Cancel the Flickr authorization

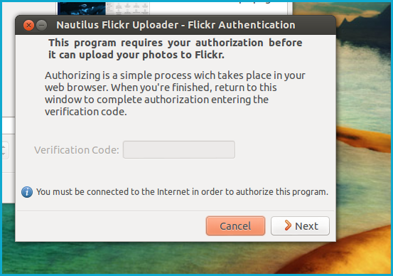235,225
